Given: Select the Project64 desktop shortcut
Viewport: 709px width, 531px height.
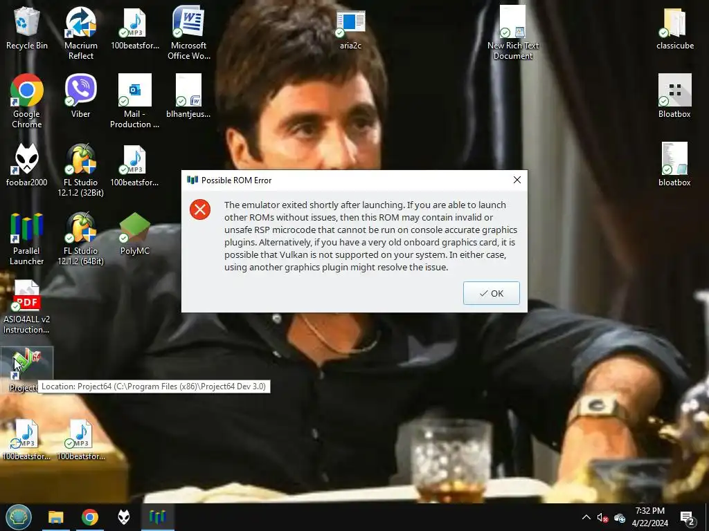Looking at the screenshot, I should [x=27, y=371].
